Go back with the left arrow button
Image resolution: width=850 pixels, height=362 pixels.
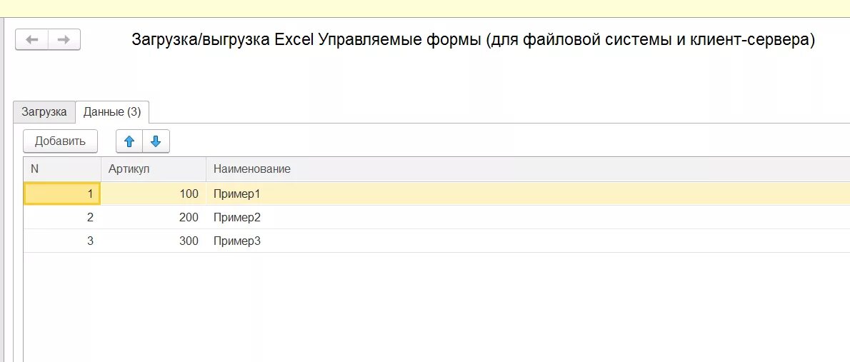click(32, 39)
